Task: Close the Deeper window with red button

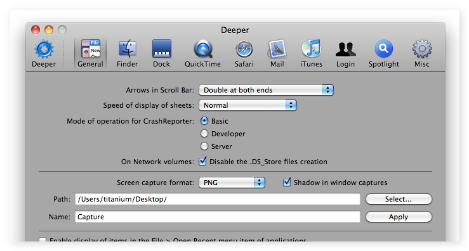Action: (36, 30)
